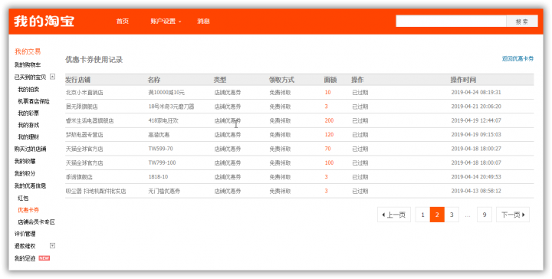Open the 消息 navigation item
The image size is (552, 279).
[203, 21]
